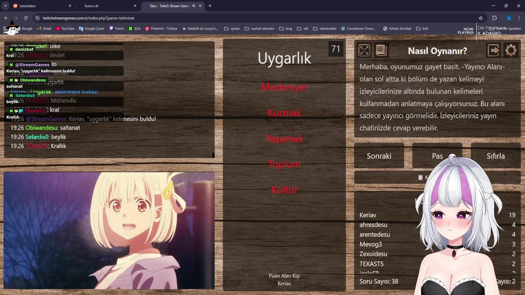This screenshot has height=295, width=525.
Task: Open Twitch bookmark
Action: coord(116,29)
